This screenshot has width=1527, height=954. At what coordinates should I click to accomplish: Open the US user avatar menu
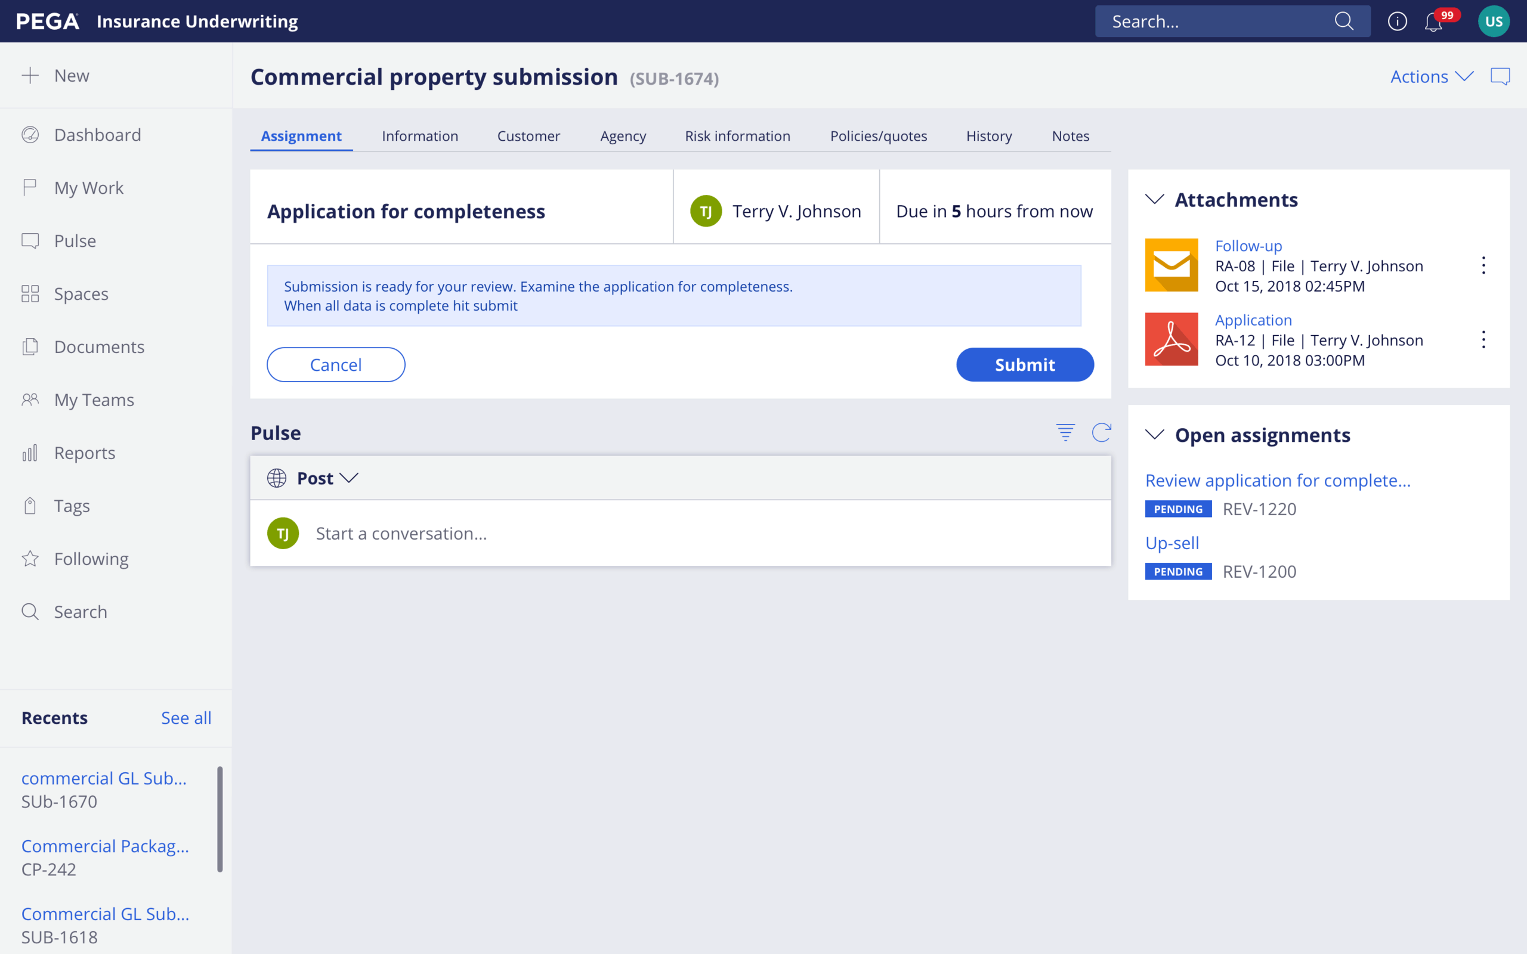pyautogui.click(x=1493, y=21)
